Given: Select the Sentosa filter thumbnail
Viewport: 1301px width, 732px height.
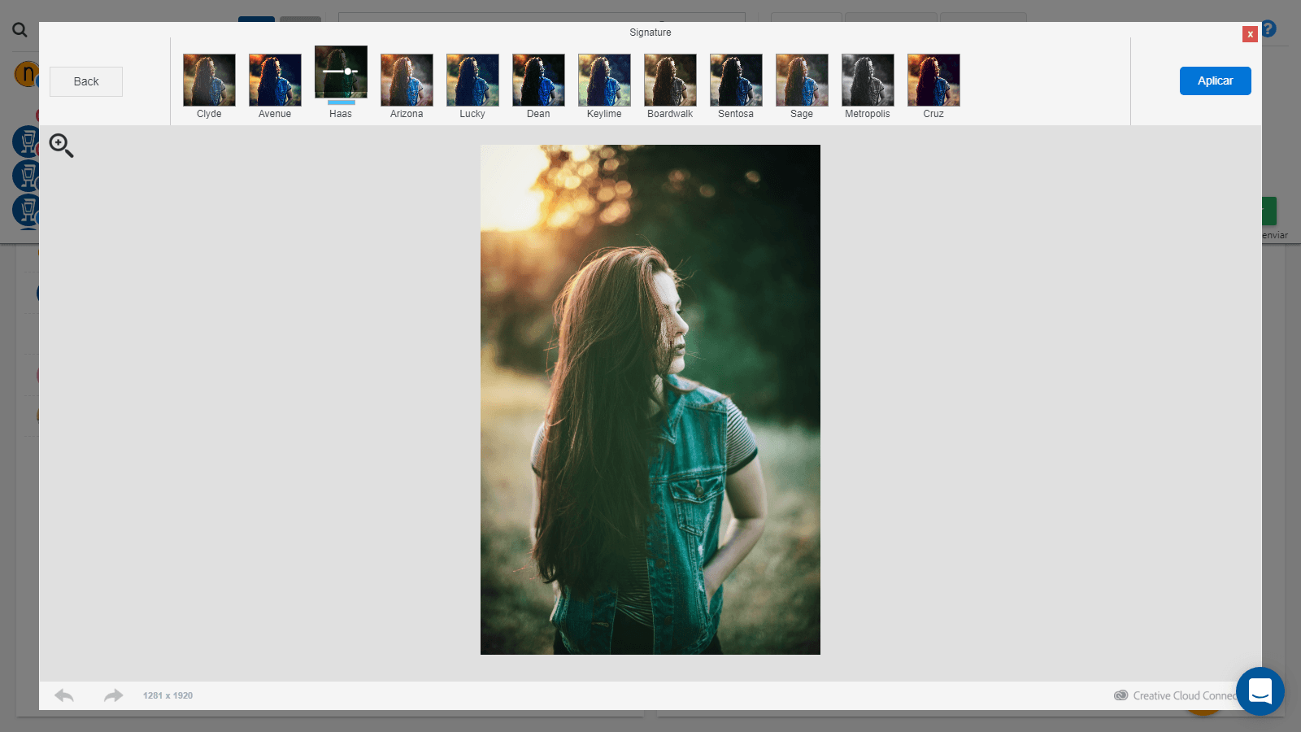Looking at the screenshot, I should tap(736, 80).
